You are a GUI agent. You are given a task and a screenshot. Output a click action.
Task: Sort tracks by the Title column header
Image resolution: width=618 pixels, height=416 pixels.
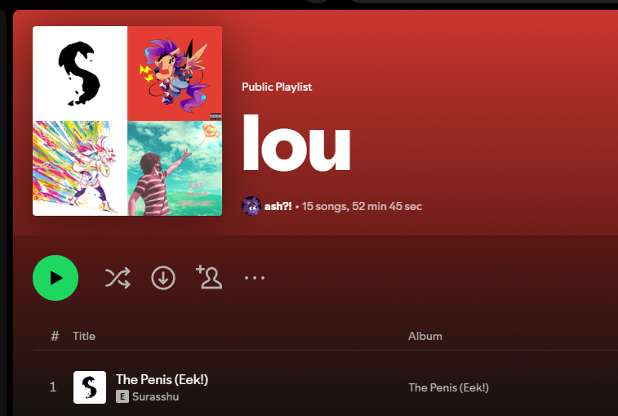click(84, 336)
